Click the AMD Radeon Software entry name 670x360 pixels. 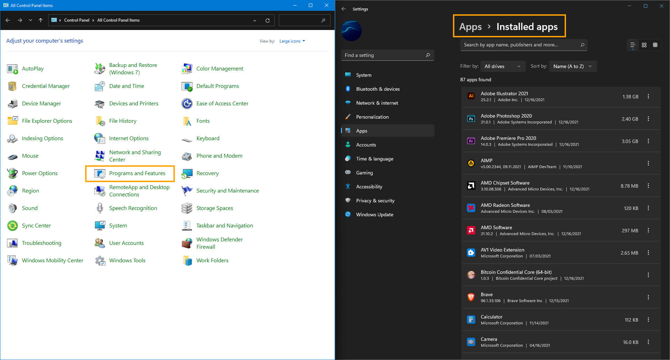[x=505, y=205]
